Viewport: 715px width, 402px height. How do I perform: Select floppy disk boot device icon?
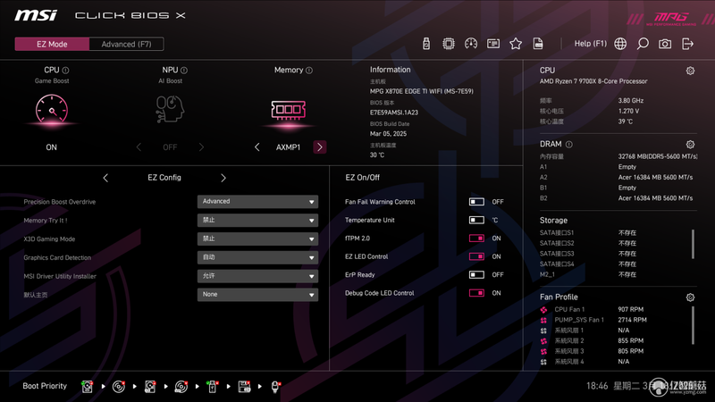244,387
